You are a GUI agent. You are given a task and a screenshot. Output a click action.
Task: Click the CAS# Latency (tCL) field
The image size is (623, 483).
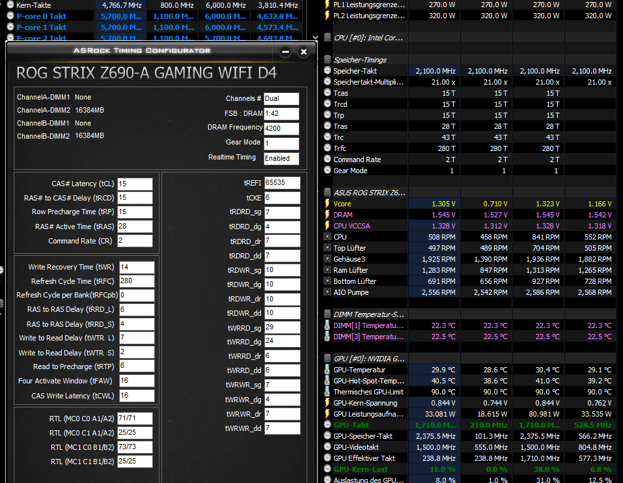(135, 184)
